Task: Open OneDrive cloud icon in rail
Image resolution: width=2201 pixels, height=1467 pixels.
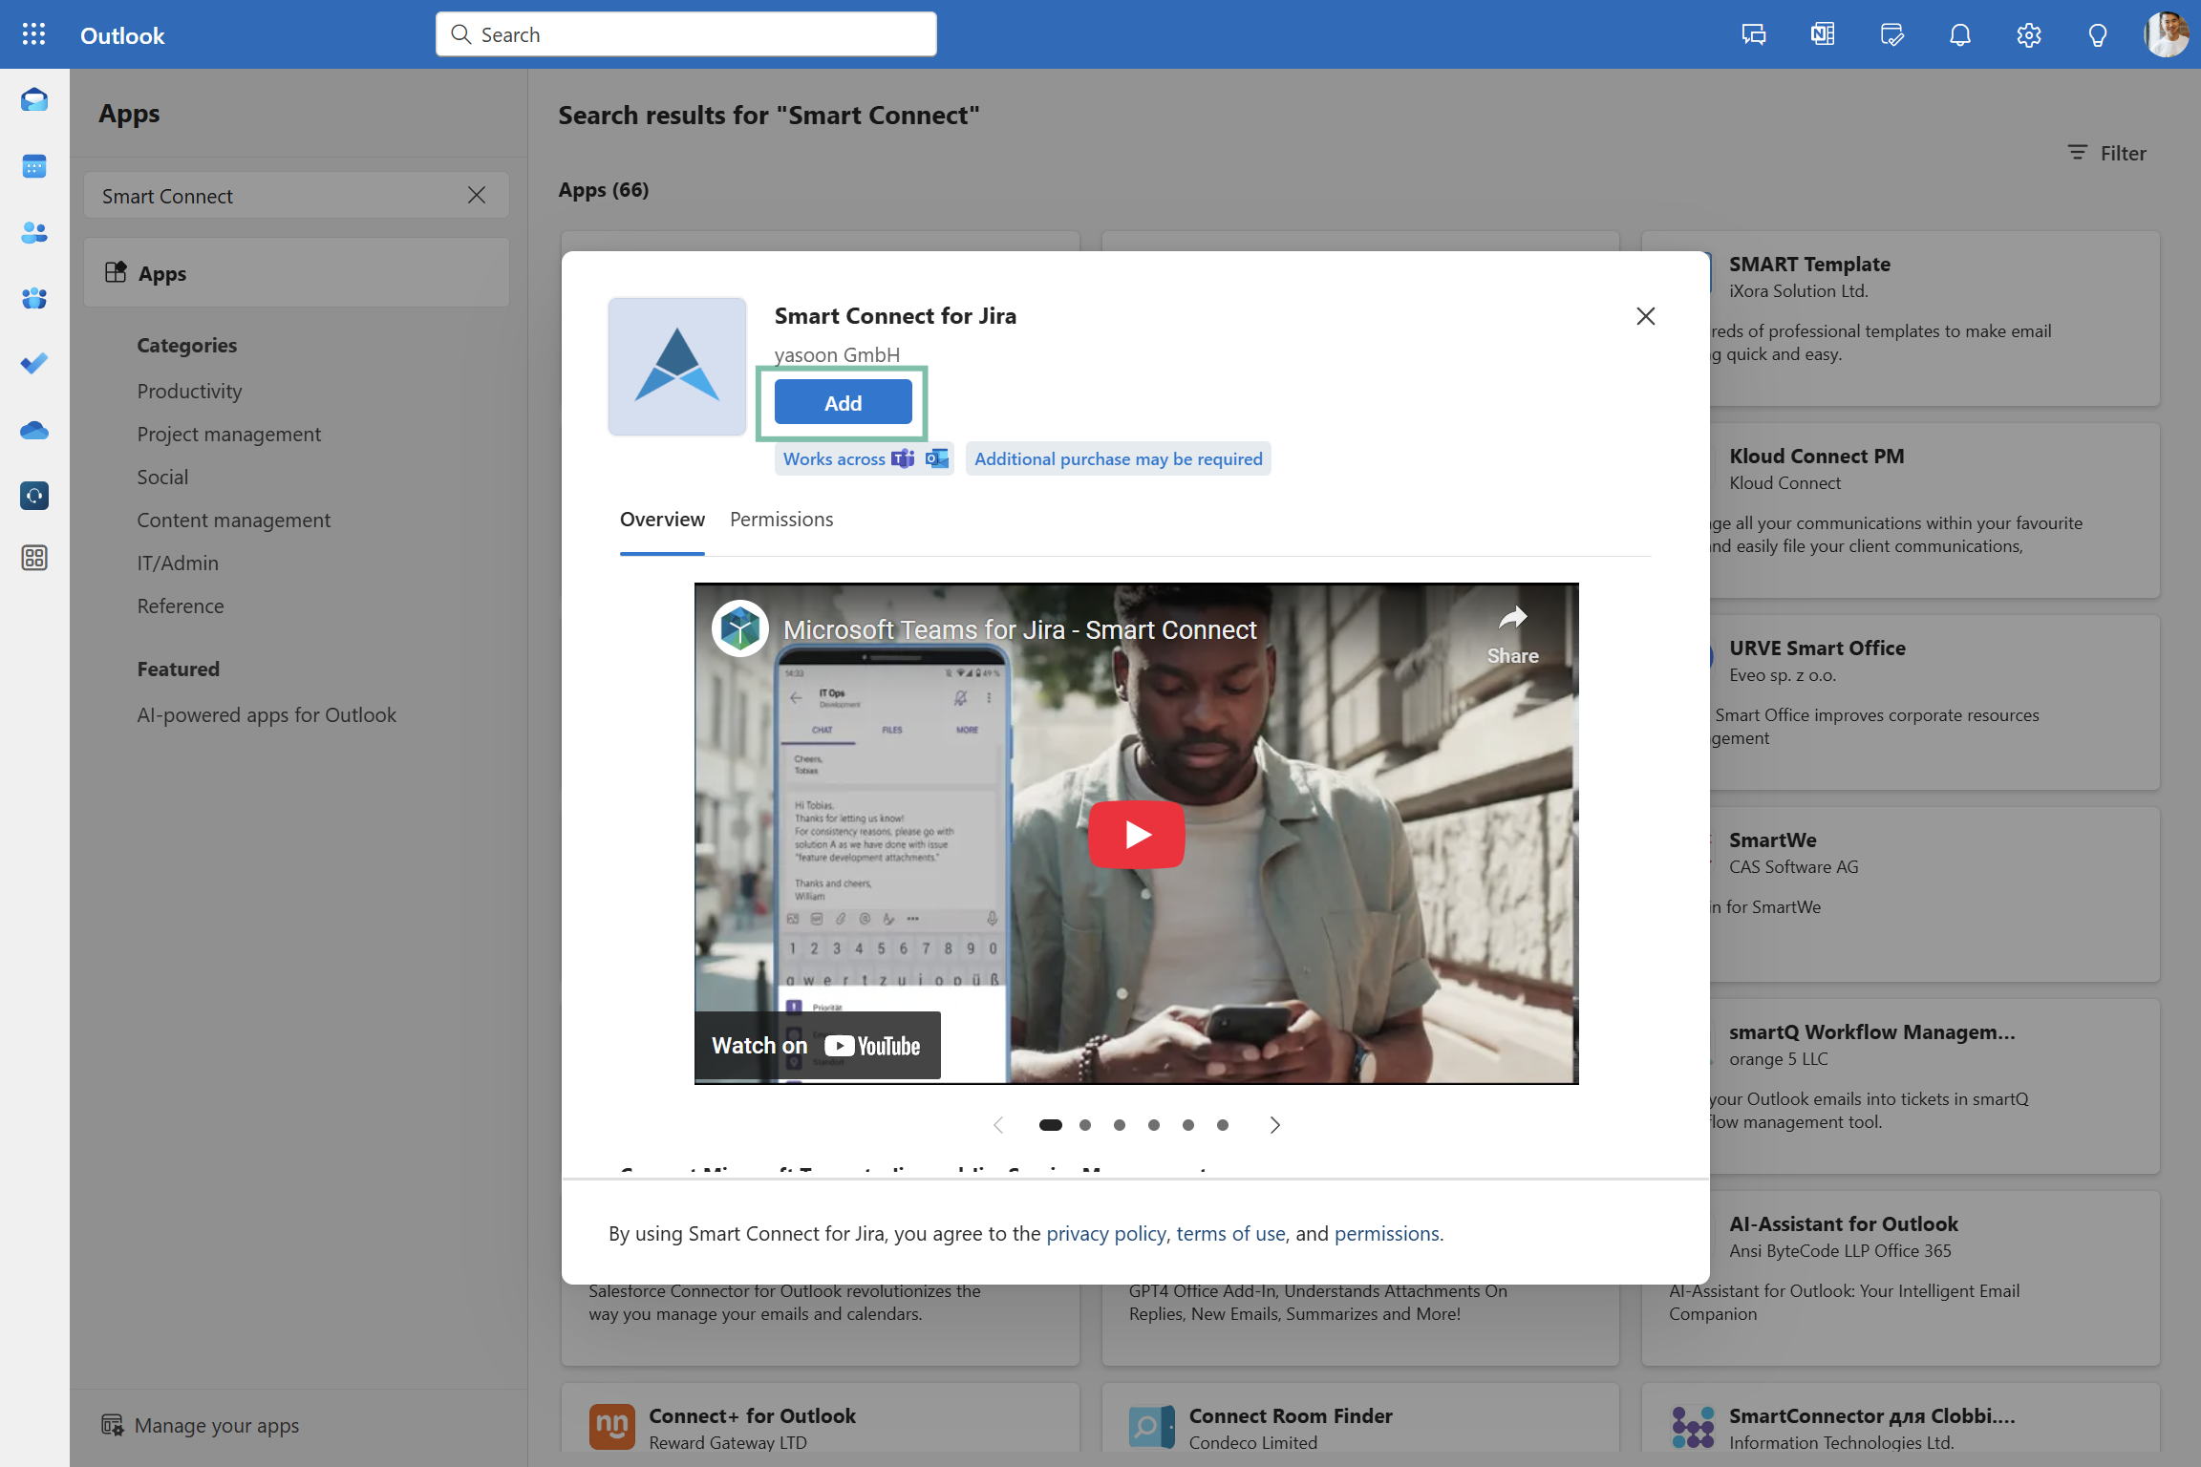Action: click(x=34, y=431)
